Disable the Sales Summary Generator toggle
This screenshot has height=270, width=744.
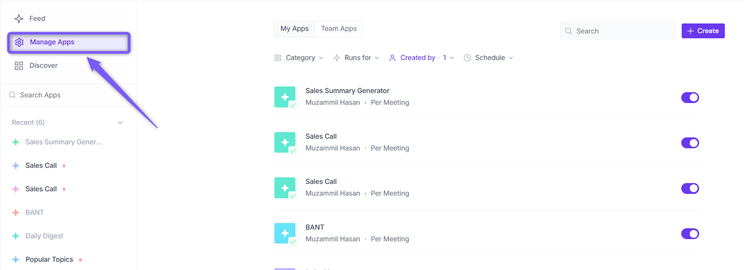690,97
